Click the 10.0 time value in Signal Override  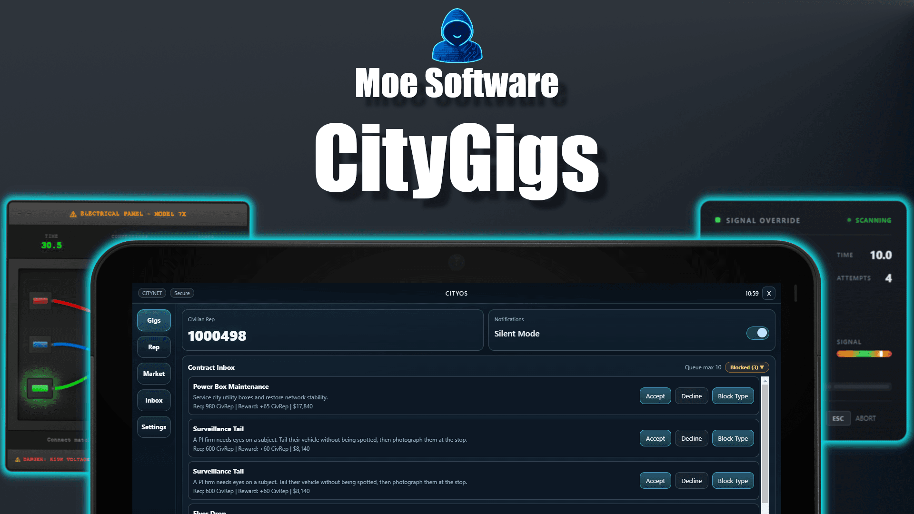click(881, 255)
